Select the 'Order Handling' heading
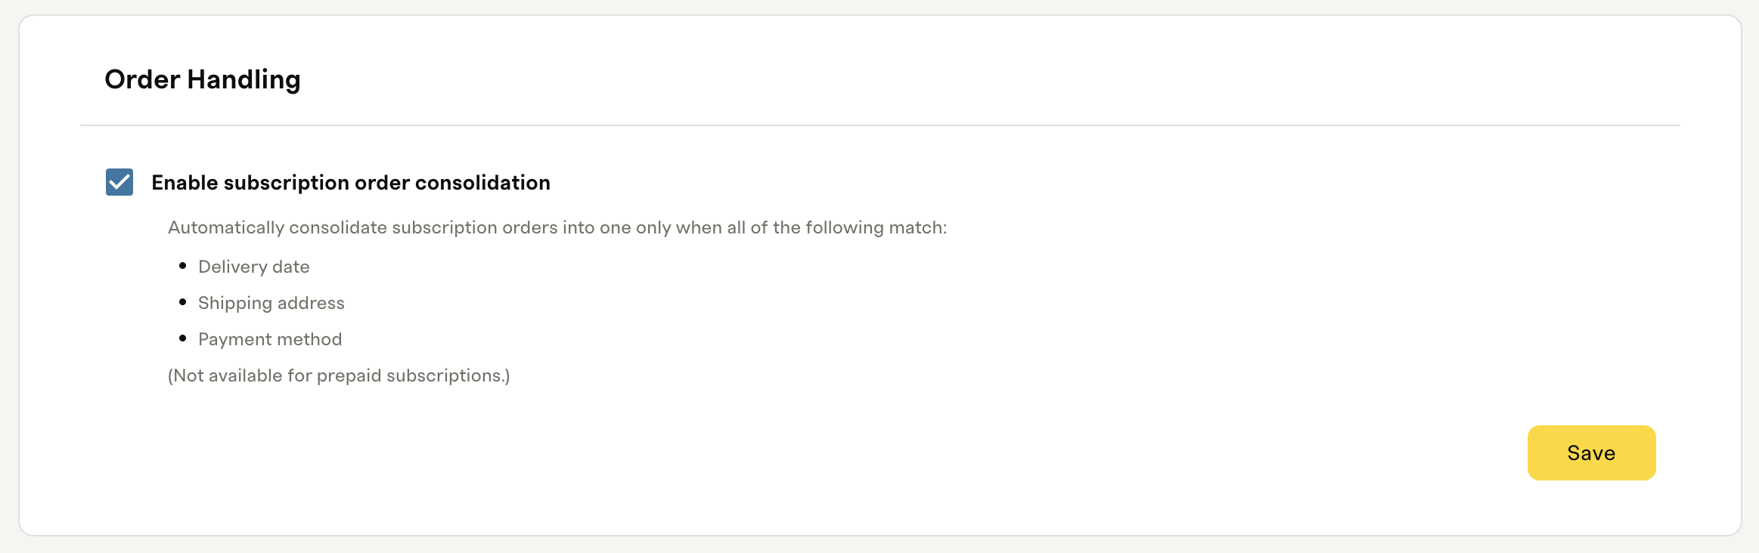 (x=203, y=79)
